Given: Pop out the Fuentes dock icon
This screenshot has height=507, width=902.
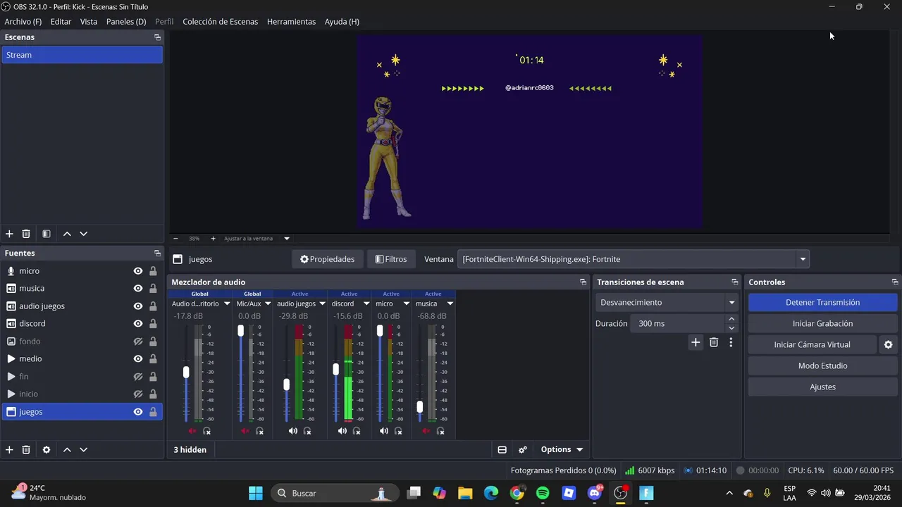Looking at the screenshot, I should 157,254.
